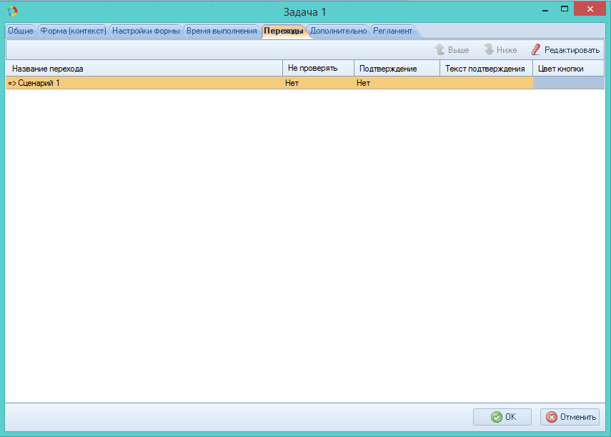Switch to the Регламент tab
Viewport: 611px width, 437px height.
[392, 31]
